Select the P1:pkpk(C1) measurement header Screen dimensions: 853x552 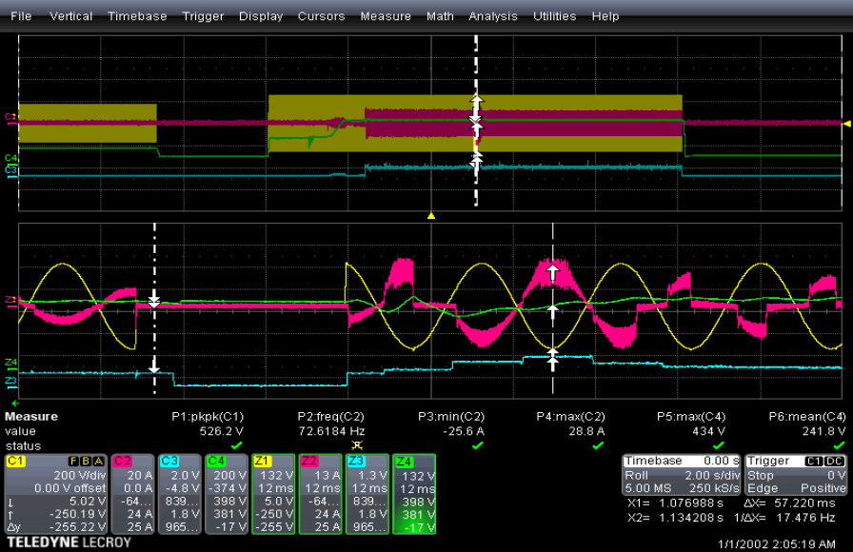tap(208, 417)
